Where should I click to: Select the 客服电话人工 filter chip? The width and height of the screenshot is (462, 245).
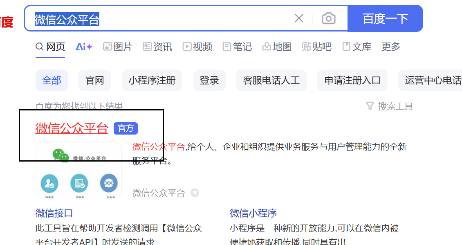click(271, 80)
